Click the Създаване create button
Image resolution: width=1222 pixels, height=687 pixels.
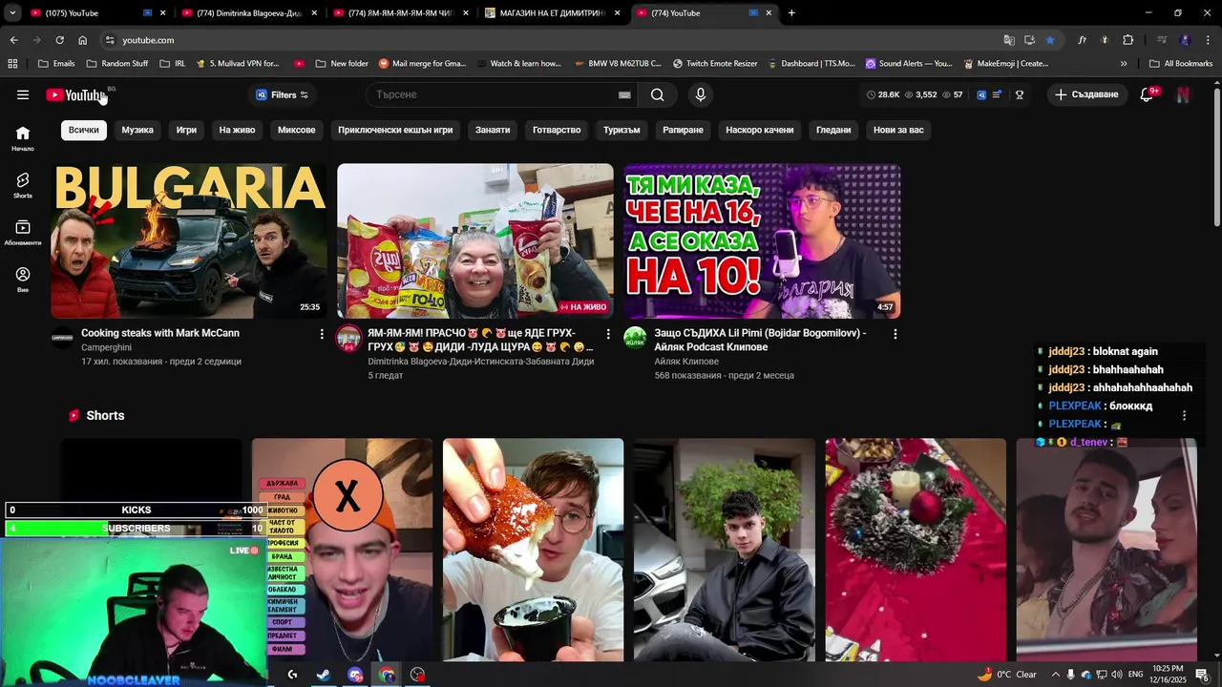1086,94
